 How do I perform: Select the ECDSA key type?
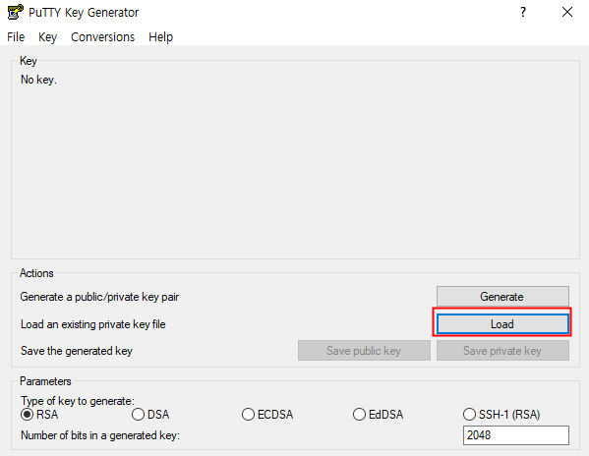(267, 415)
